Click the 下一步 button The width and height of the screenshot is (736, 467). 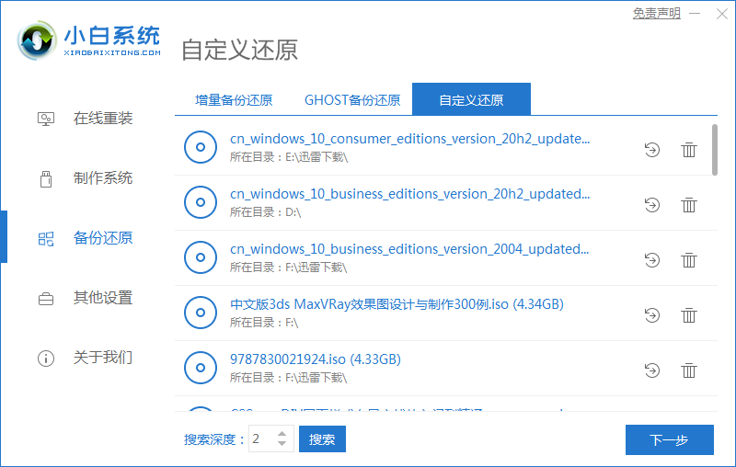pyautogui.click(x=669, y=440)
